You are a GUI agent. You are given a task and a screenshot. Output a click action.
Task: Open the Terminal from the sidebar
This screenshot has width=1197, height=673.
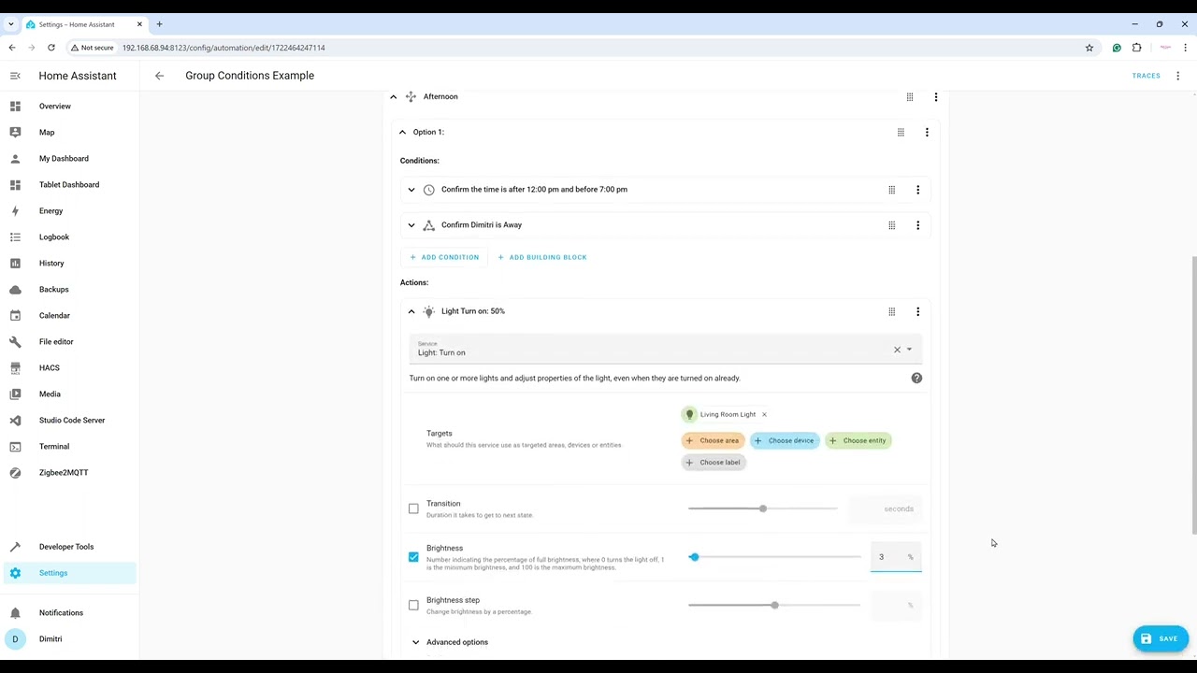(x=53, y=446)
